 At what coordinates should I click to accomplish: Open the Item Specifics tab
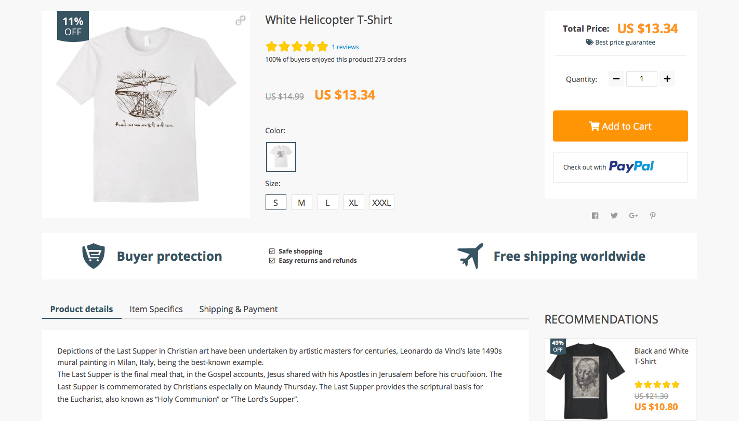156,309
